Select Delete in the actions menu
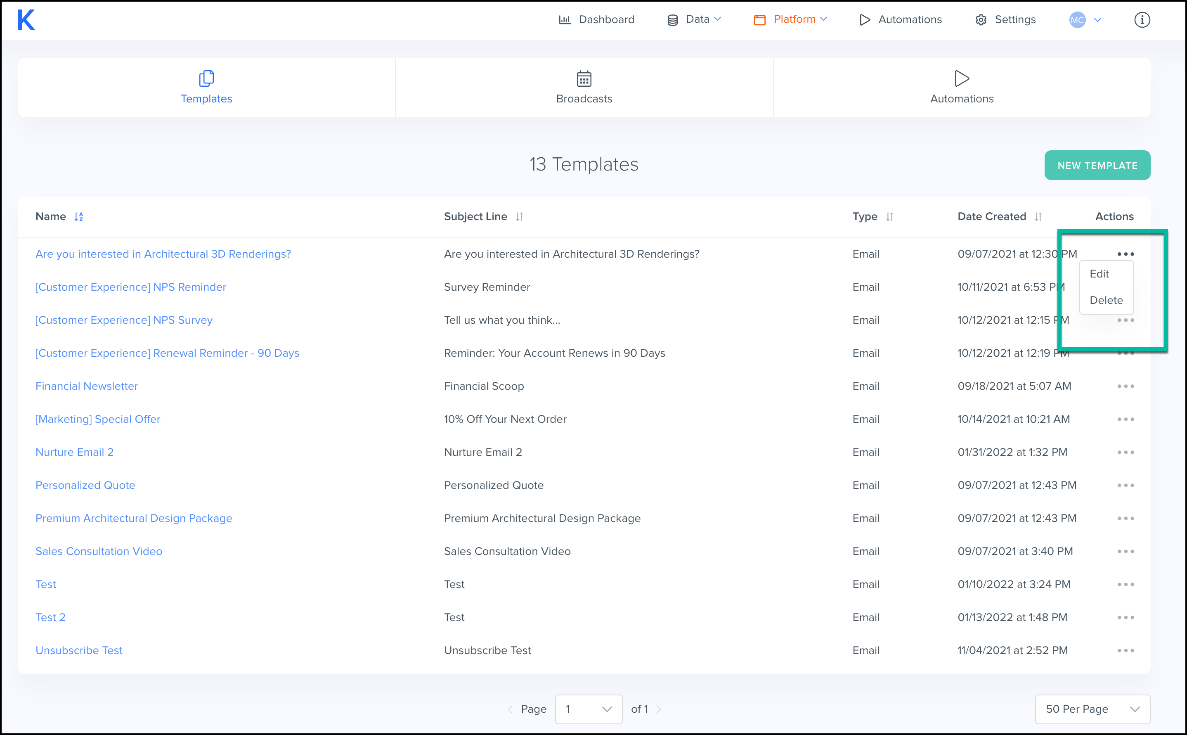 point(1106,301)
